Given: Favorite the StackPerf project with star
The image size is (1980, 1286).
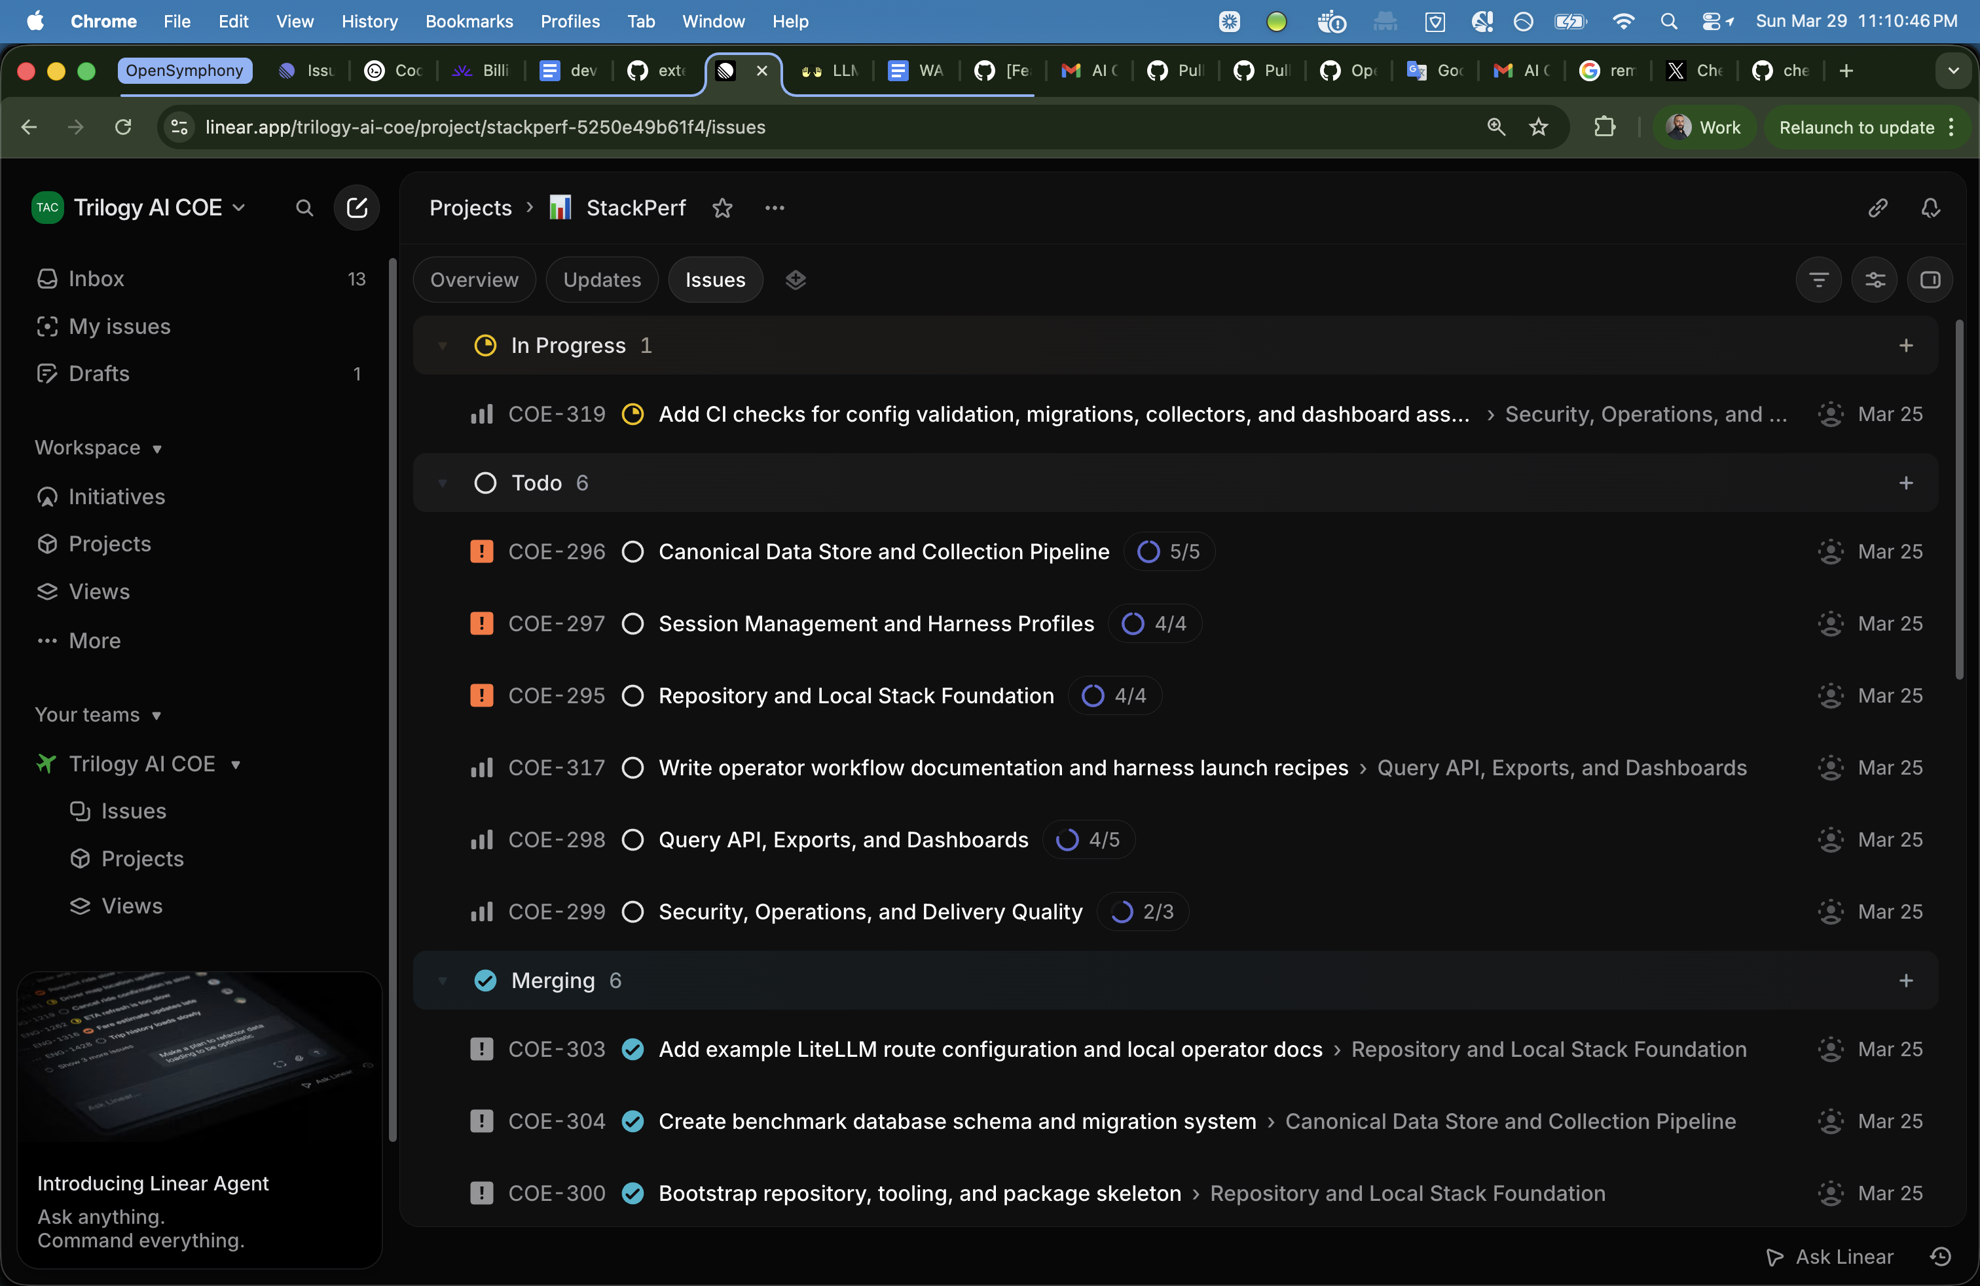Looking at the screenshot, I should pyautogui.click(x=722, y=208).
